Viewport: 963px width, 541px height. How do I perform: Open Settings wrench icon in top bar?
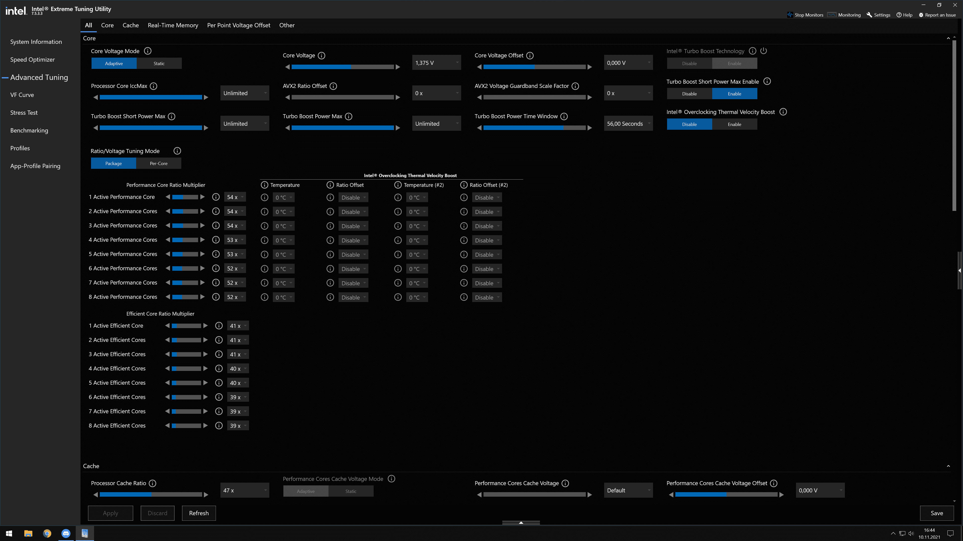[x=869, y=15]
